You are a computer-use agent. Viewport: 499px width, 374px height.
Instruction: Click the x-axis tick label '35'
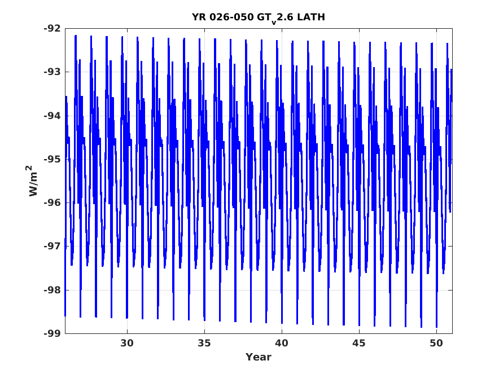tap(204, 343)
